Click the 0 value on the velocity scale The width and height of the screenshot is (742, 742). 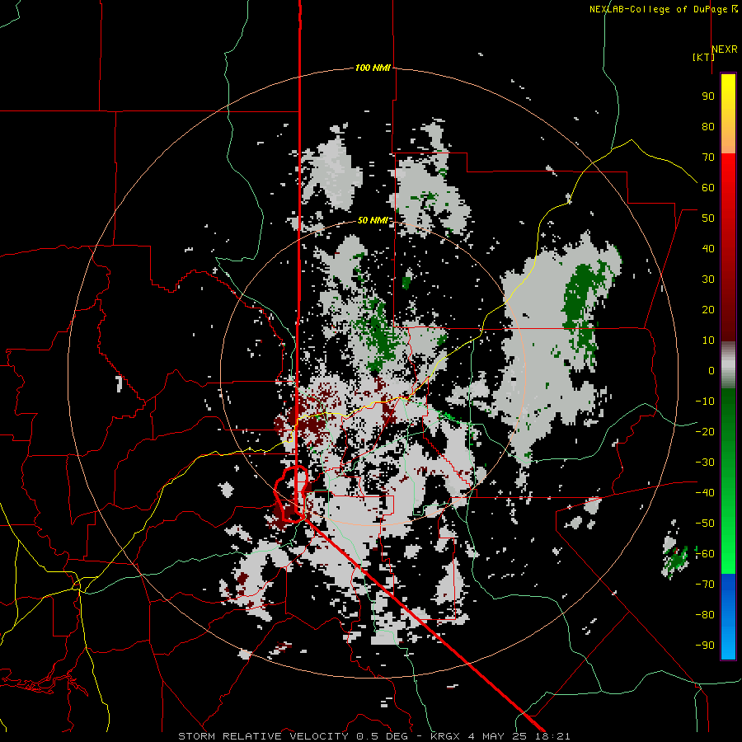[x=711, y=370]
